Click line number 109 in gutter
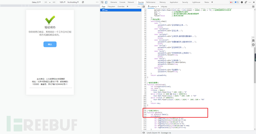Viewport: 256px width, 134px height. click(x=145, y=113)
